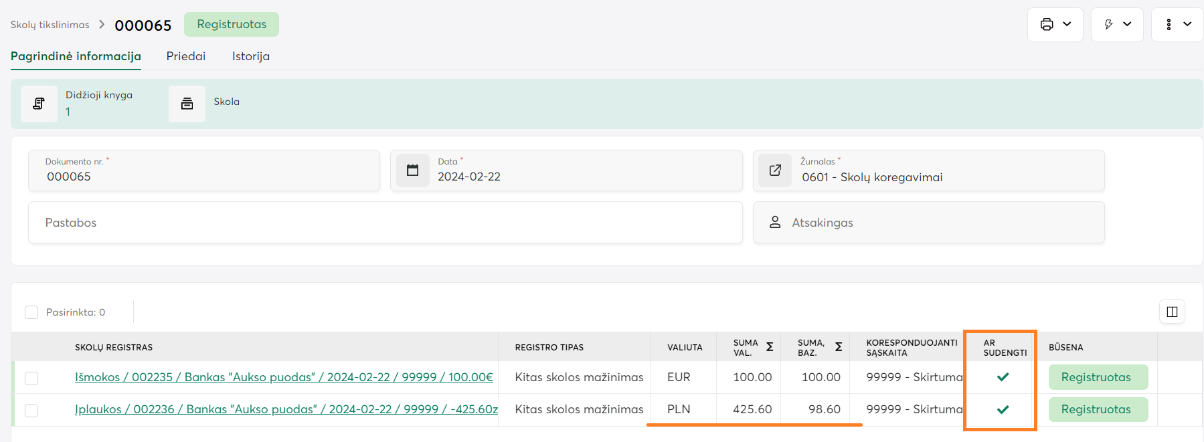
Task: Click the Registruotas status of PLN row
Action: click(x=1097, y=409)
